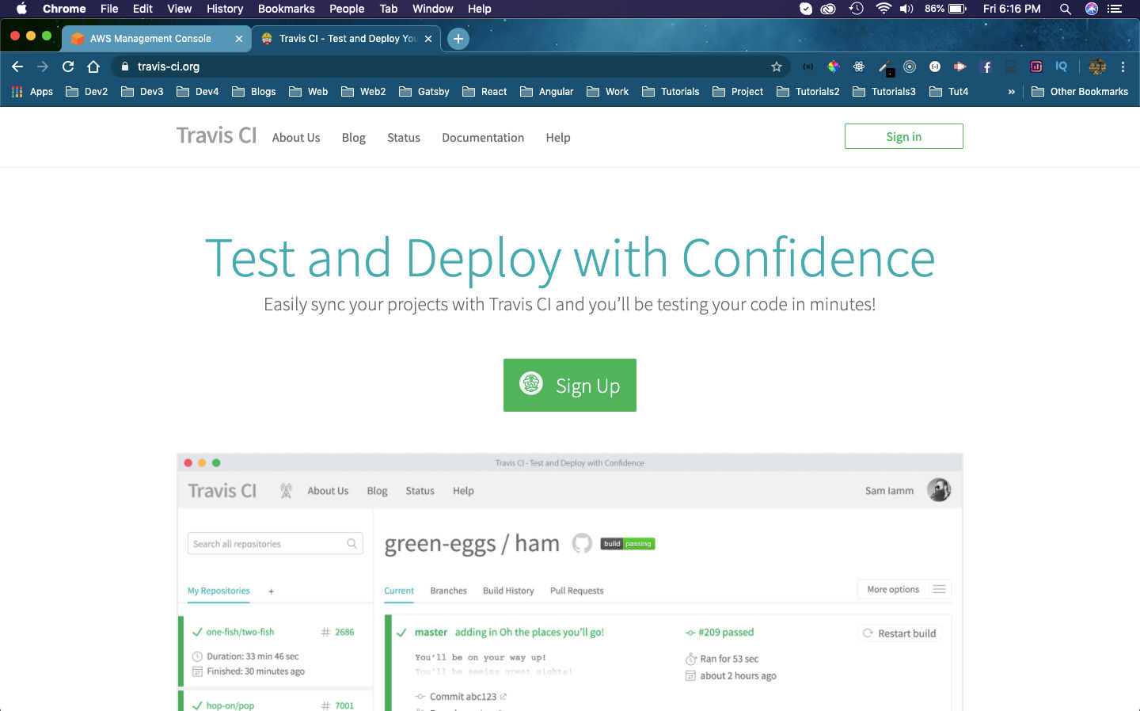The height and width of the screenshot is (711, 1140).
Task: Reload the Travis CI page
Action: [x=68, y=67]
